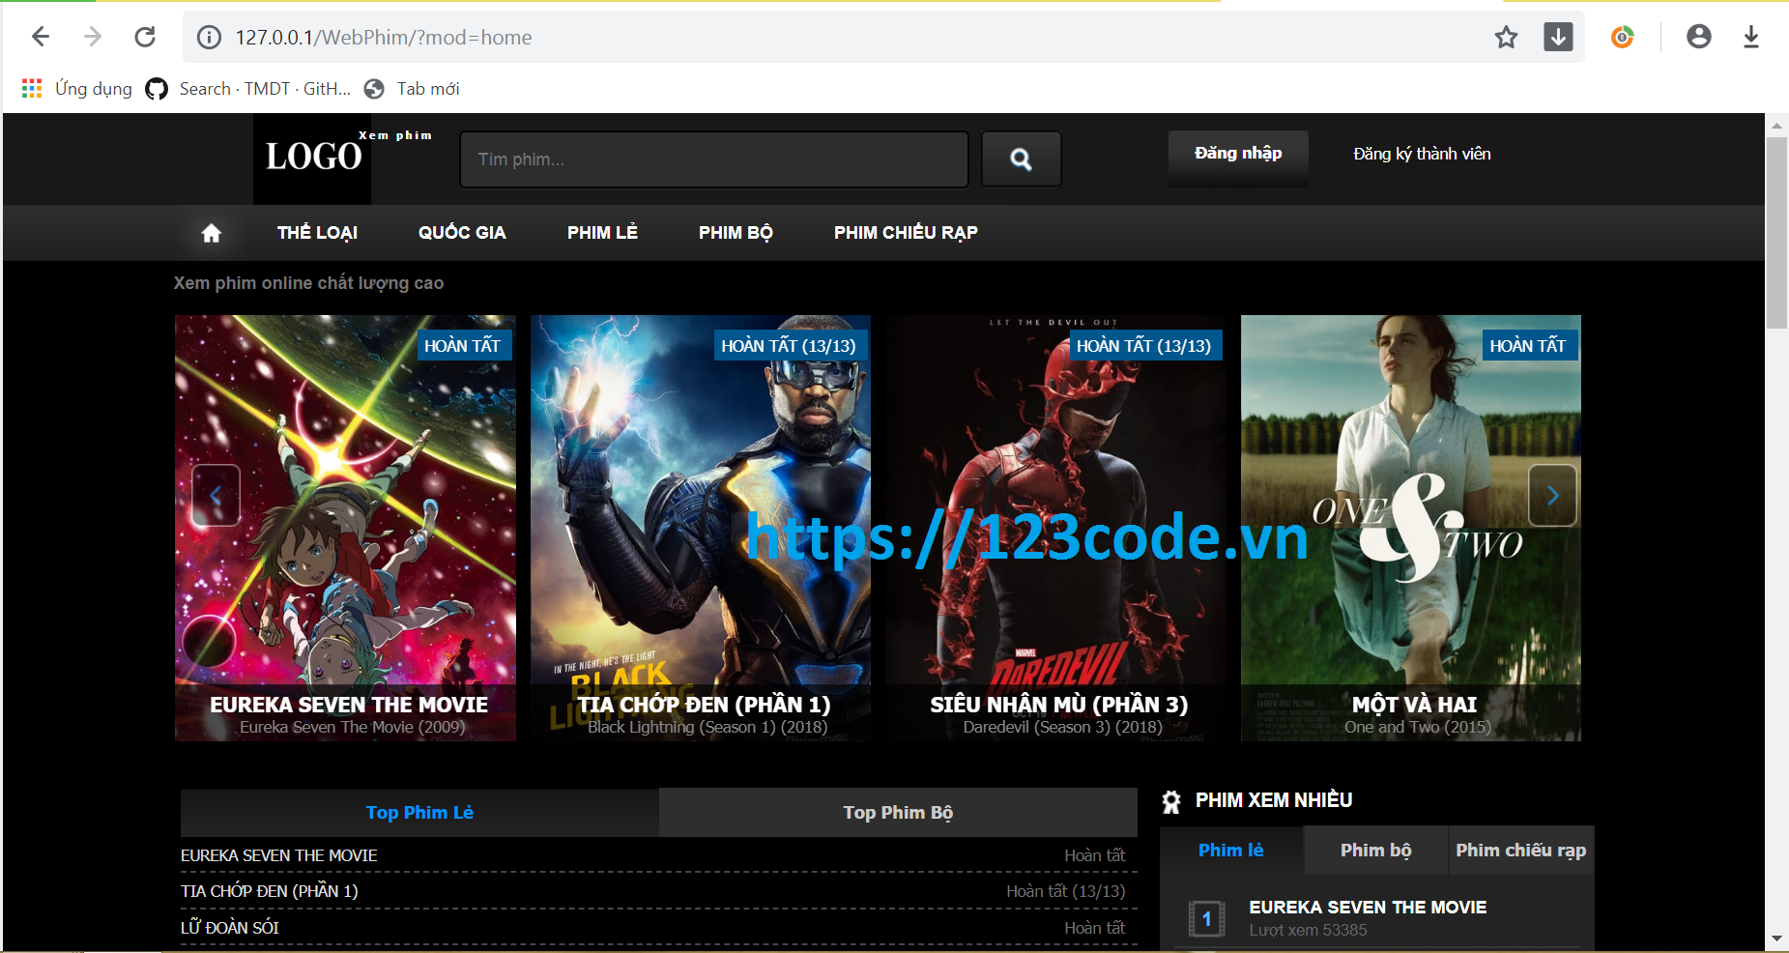The width and height of the screenshot is (1789, 953).
Task: Go back a slide with the left arrow
Action: click(x=216, y=495)
